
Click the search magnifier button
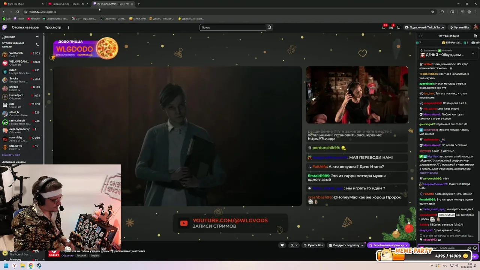tap(269, 27)
